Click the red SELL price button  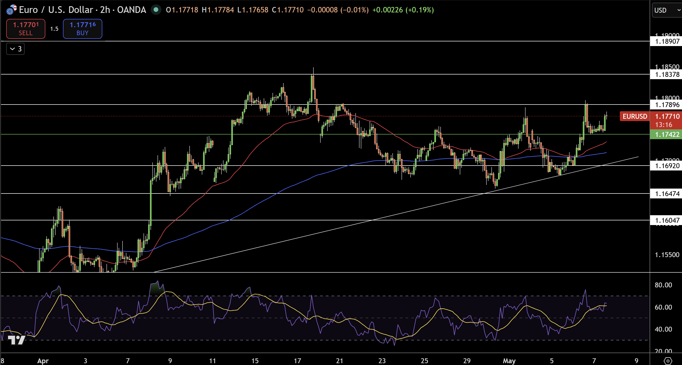[x=26, y=28]
